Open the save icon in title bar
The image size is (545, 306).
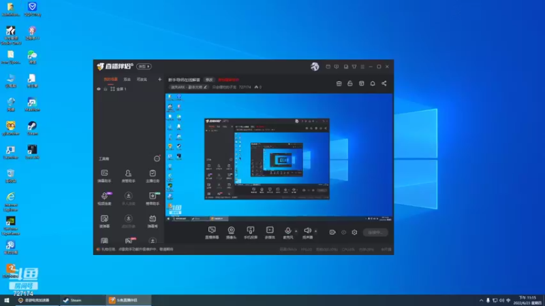346,67
